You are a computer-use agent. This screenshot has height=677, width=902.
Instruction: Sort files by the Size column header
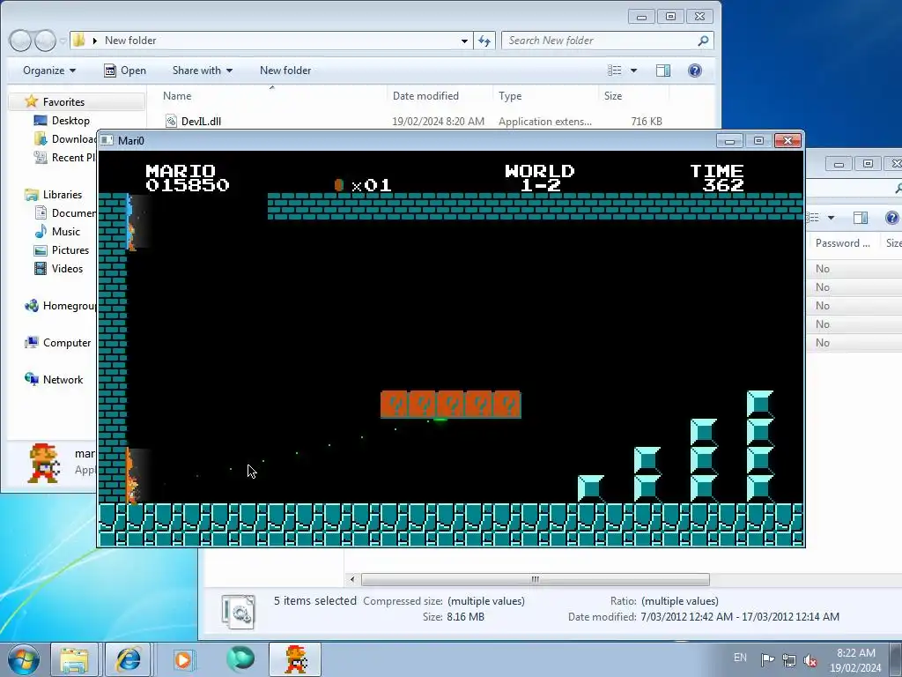click(x=613, y=96)
